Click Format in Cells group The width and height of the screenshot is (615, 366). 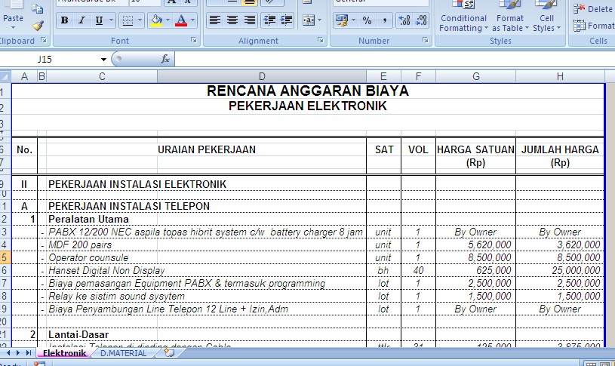click(593, 26)
